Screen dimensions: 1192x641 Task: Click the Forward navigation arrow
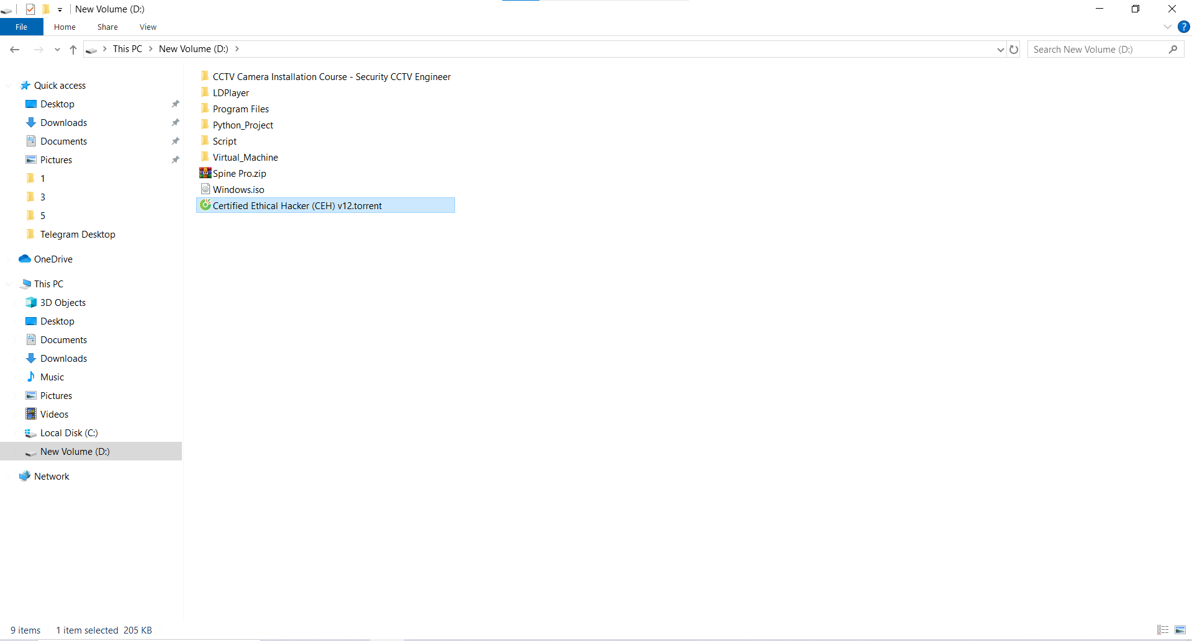[38, 50]
